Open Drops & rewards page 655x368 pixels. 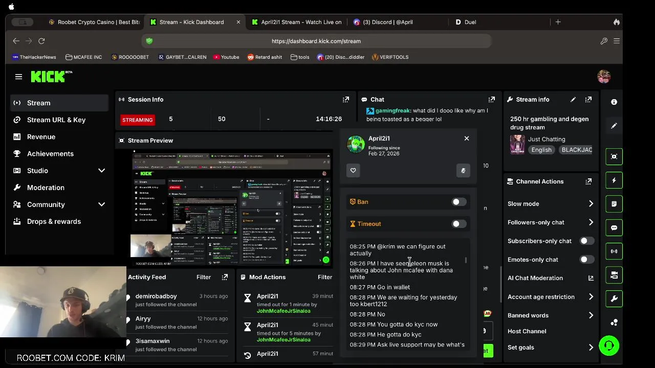(59, 221)
